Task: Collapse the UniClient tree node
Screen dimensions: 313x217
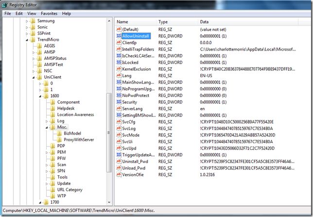Action: tap(34, 77)
